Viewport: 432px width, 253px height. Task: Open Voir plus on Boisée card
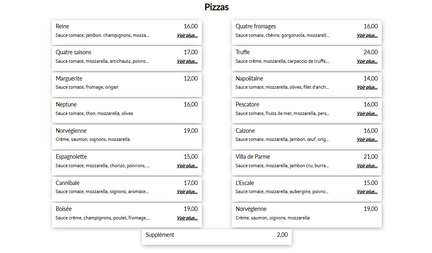pos(187,218)
